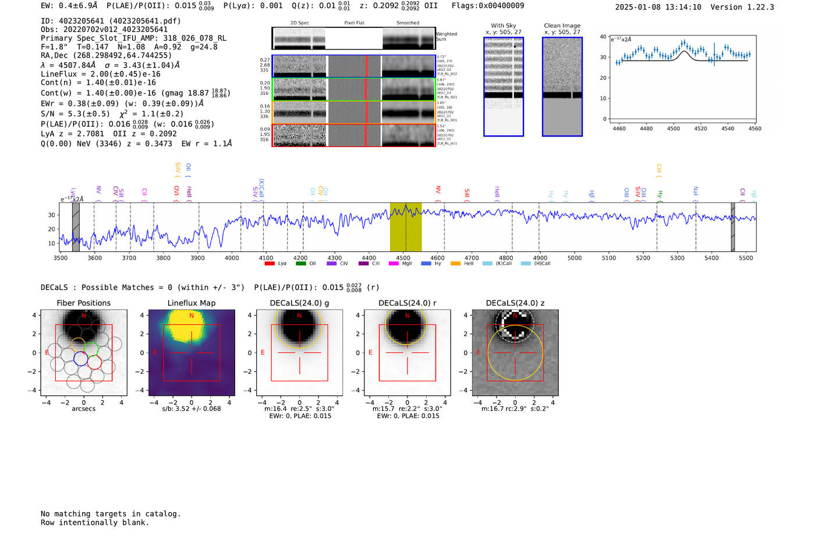815x554 pixels.
Task: Click the '2D Spec' column header
Action: 300,23
